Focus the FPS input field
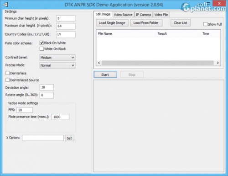This screenshot has height=176, width=228. (25, 110)
